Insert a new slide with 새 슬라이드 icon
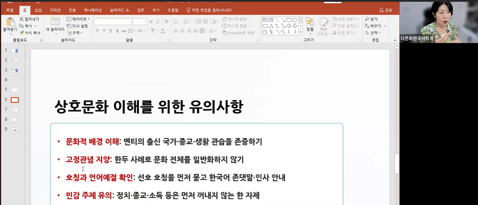This screenshot has width=478, height=205. [x=55, y=22]
